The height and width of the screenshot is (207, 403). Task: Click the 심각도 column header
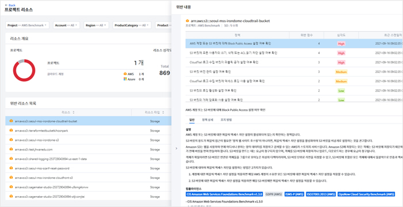coord(341,35)
